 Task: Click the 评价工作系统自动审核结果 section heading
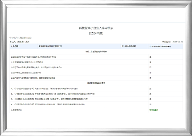[x=96, y=51]
